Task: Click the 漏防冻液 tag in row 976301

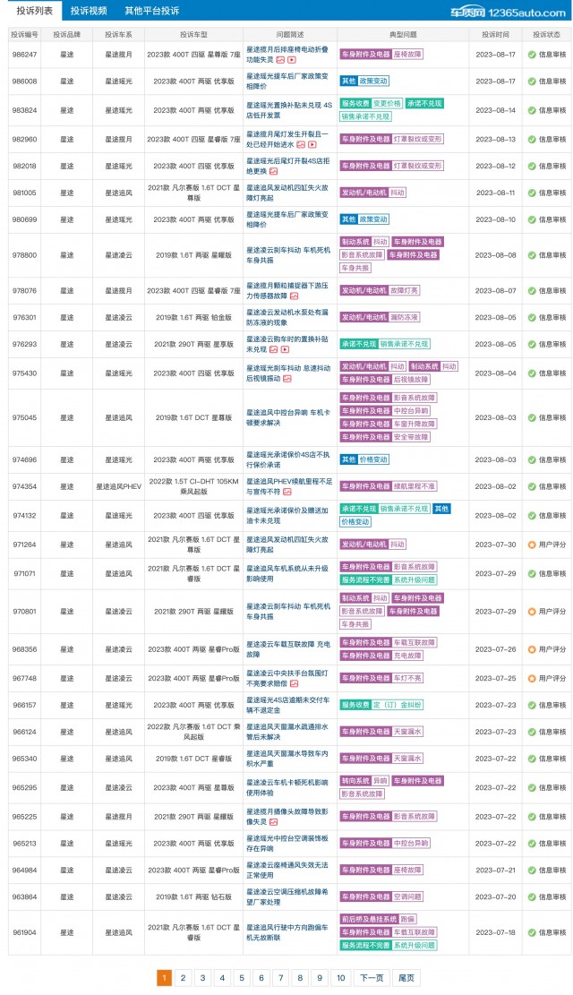Action: coord(404,317)
